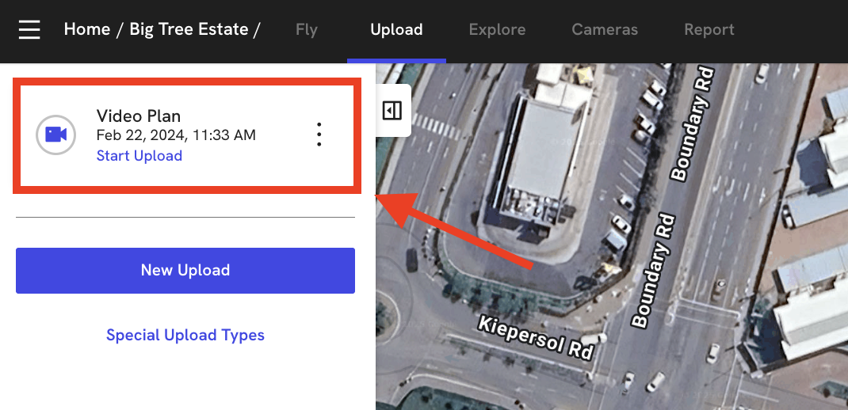Select the Video Plan title
This screenshot has width=848, height=410.
139,116
